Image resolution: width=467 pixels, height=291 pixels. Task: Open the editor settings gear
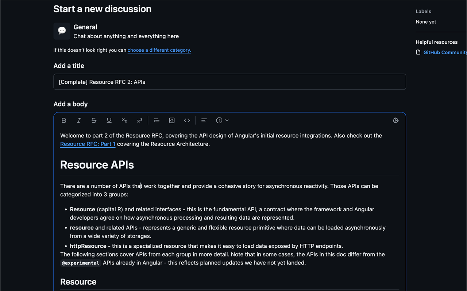(x=395, y=120)
